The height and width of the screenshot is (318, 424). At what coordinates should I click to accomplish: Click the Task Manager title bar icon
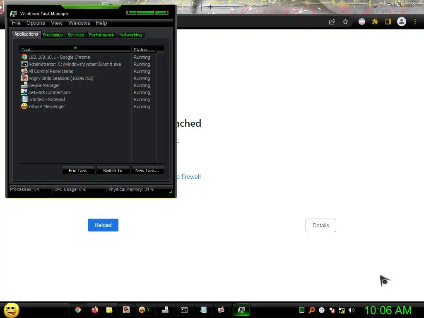[x=13, y=14]
